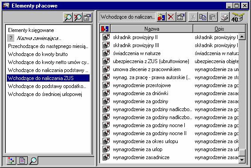Select Wchodzące do naliczania ZUS
251x168 pixels.
[48, 78]
